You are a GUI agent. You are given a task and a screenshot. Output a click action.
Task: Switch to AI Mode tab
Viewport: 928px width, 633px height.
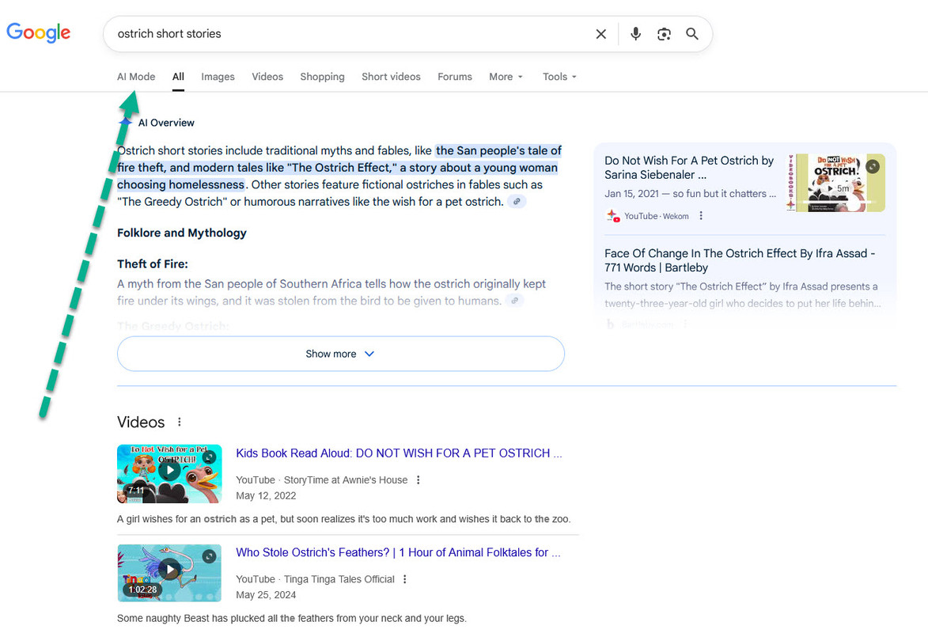click(x=136, y=77)
